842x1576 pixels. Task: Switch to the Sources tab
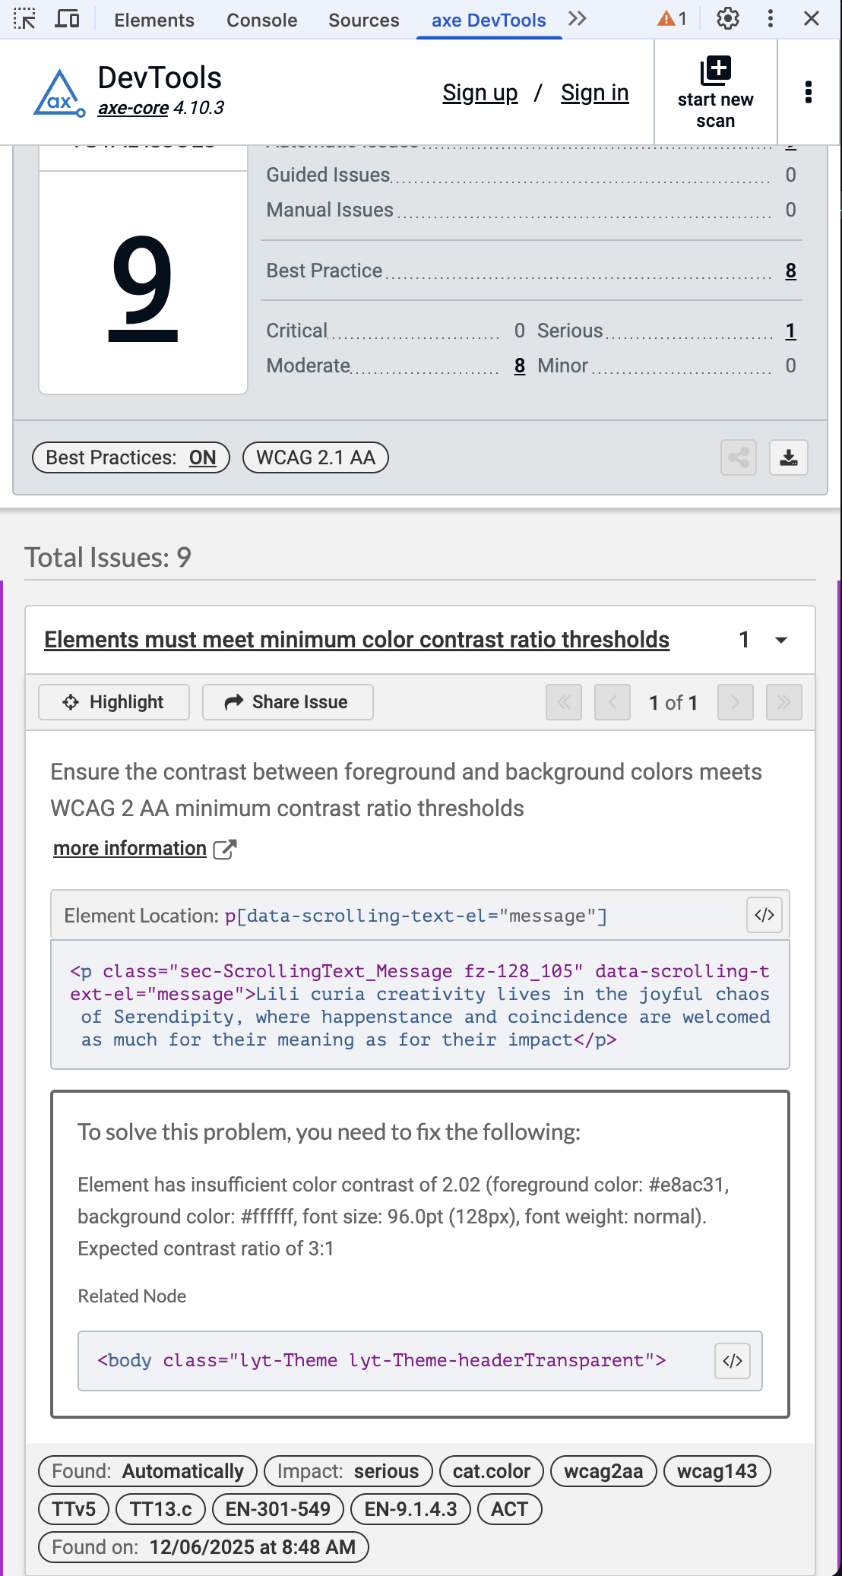363,20
